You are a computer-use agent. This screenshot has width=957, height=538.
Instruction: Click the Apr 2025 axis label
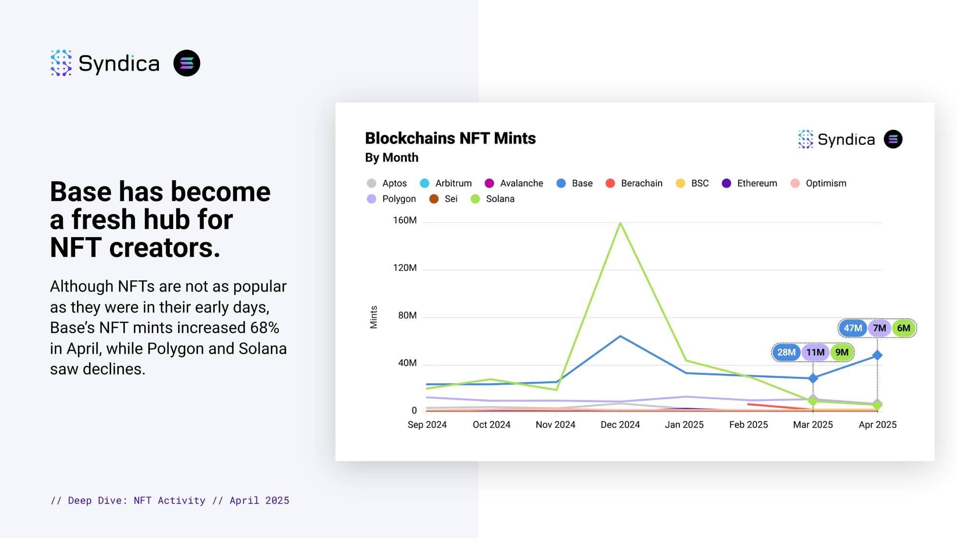tap(878, 425)
